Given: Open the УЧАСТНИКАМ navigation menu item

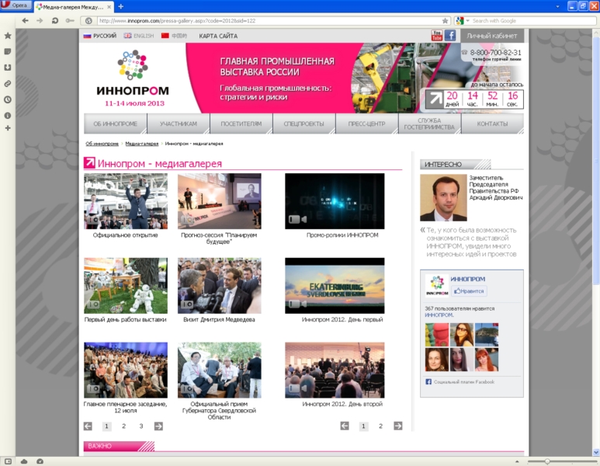Looking at the screenshot, I should coord(179,124).
